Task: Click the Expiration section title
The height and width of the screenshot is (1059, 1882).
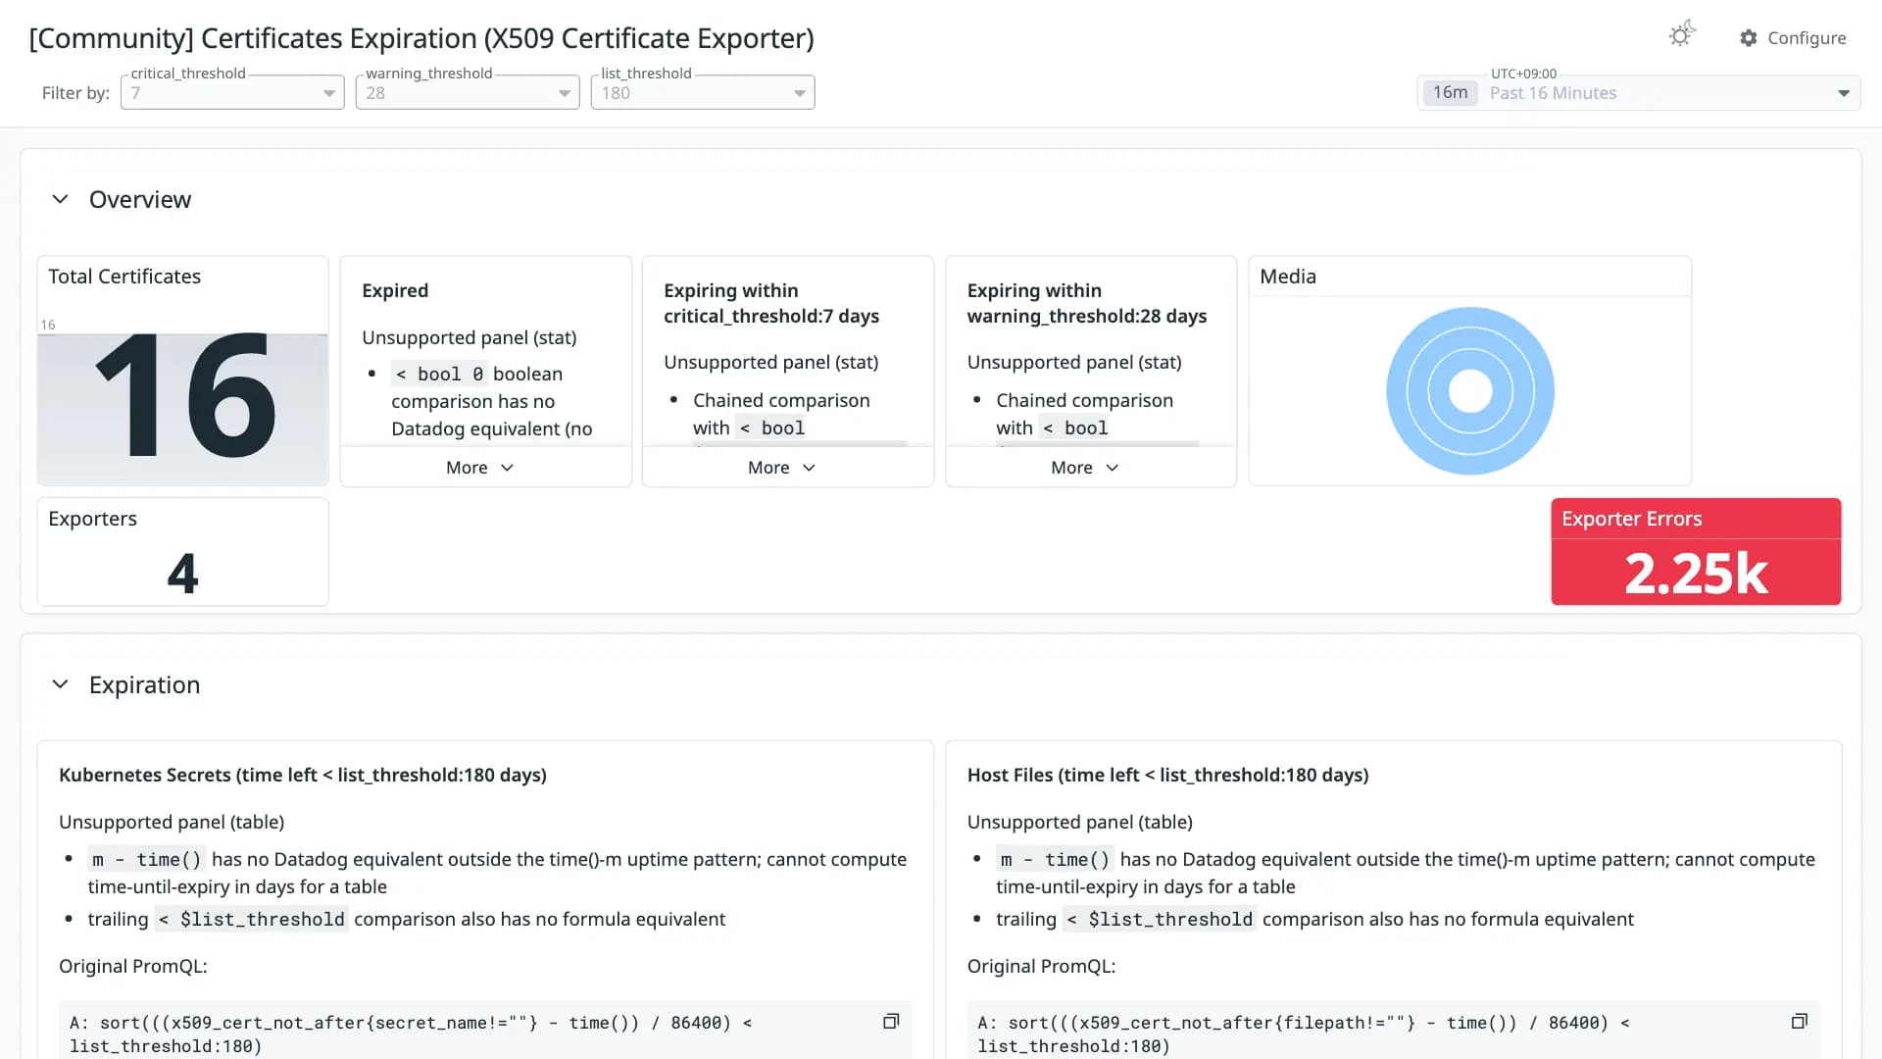Action: 144,684
